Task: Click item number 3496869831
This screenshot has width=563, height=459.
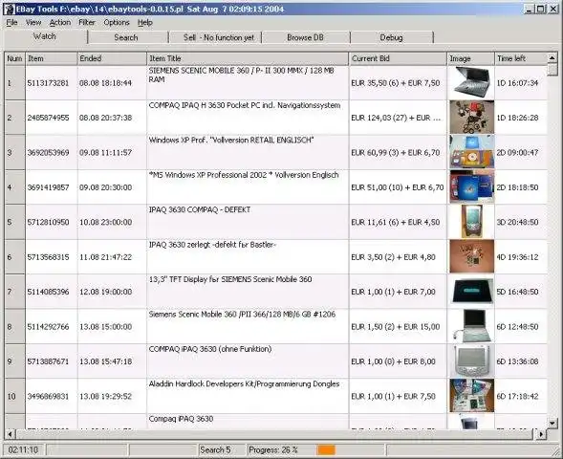Action: 48,396
